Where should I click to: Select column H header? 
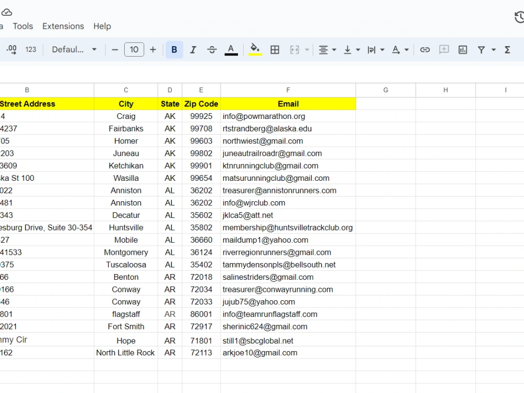445,90
